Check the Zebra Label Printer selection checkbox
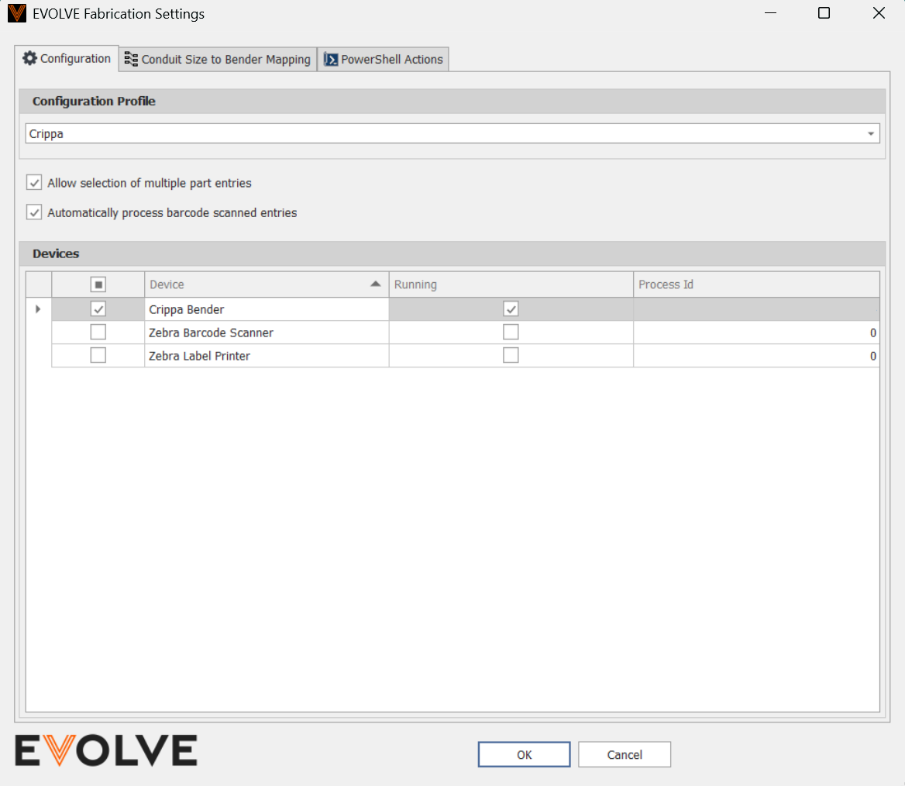This screenshot has height=786, width=905. tap(98, 355)
